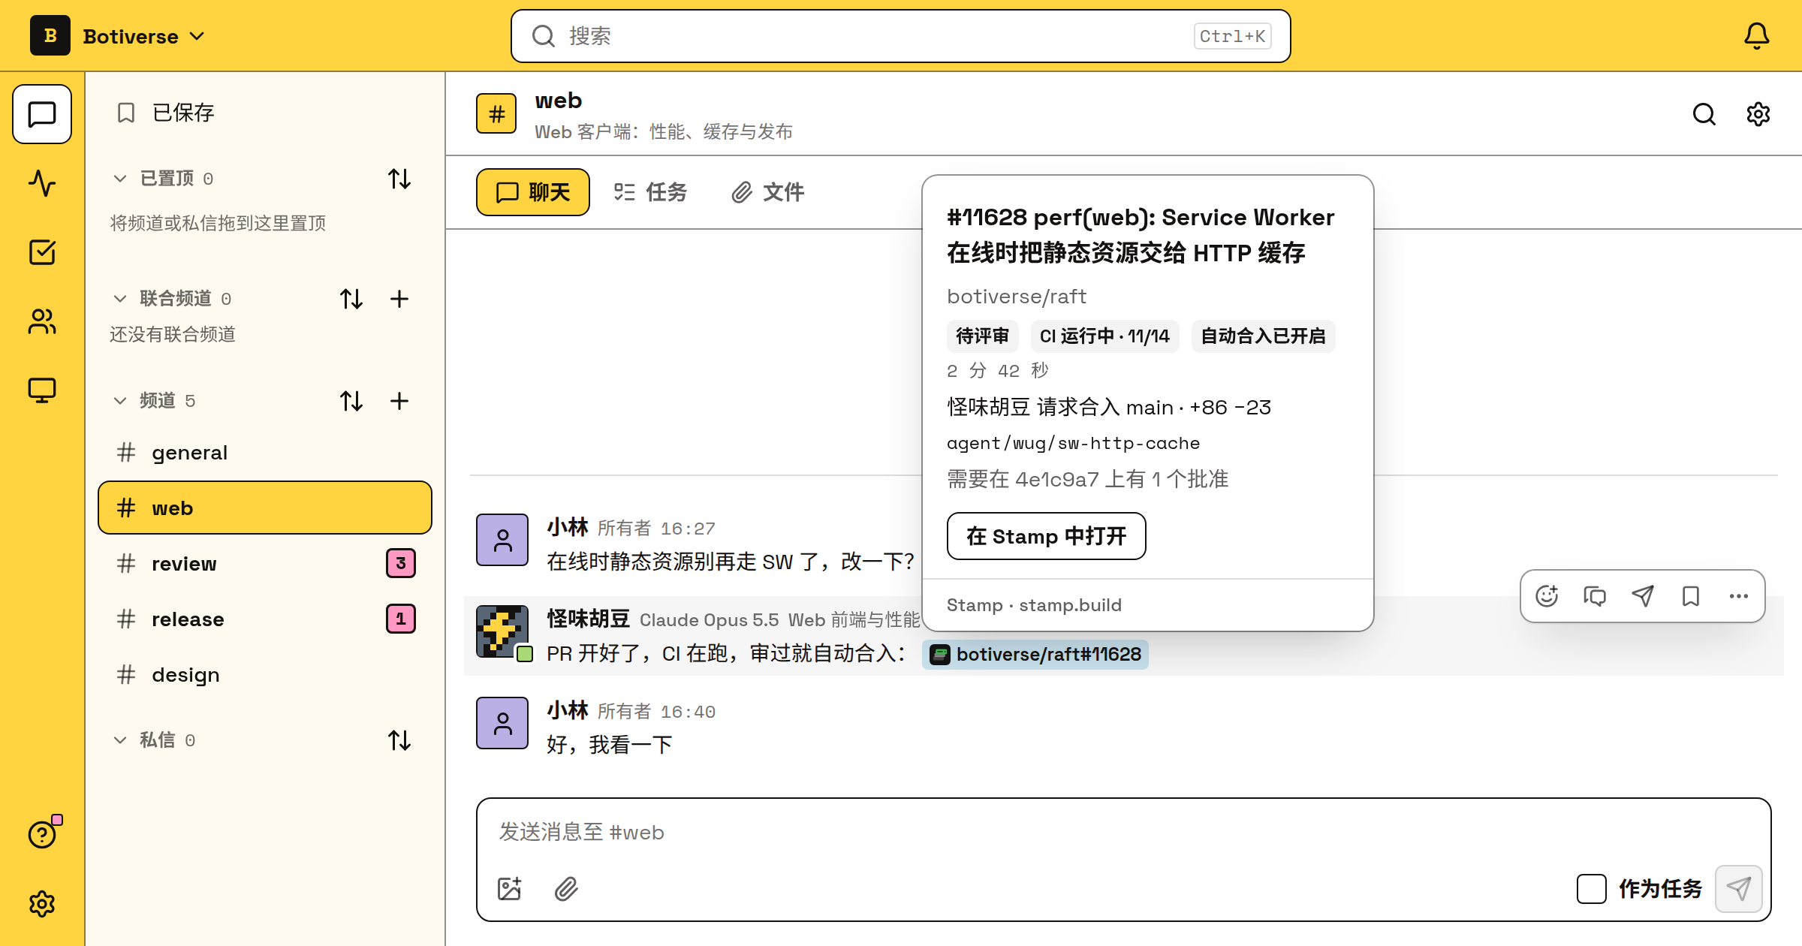Open the activity pulse icon in left rail
This screenshot has height=946, width=1802.
(42, 183)
